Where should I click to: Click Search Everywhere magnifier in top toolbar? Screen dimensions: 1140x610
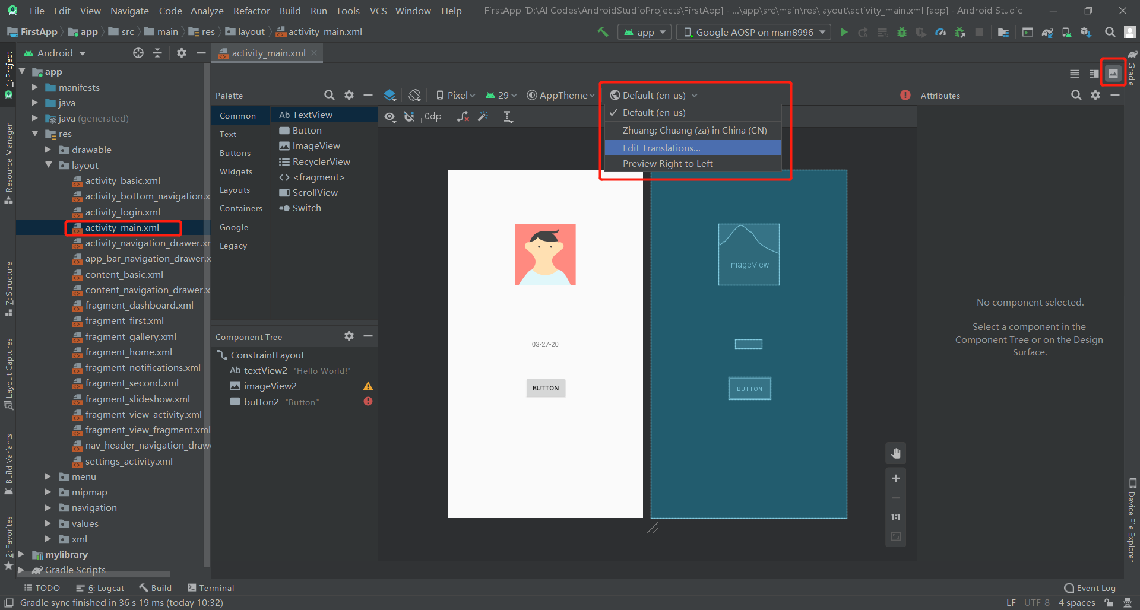(1110, 32)
